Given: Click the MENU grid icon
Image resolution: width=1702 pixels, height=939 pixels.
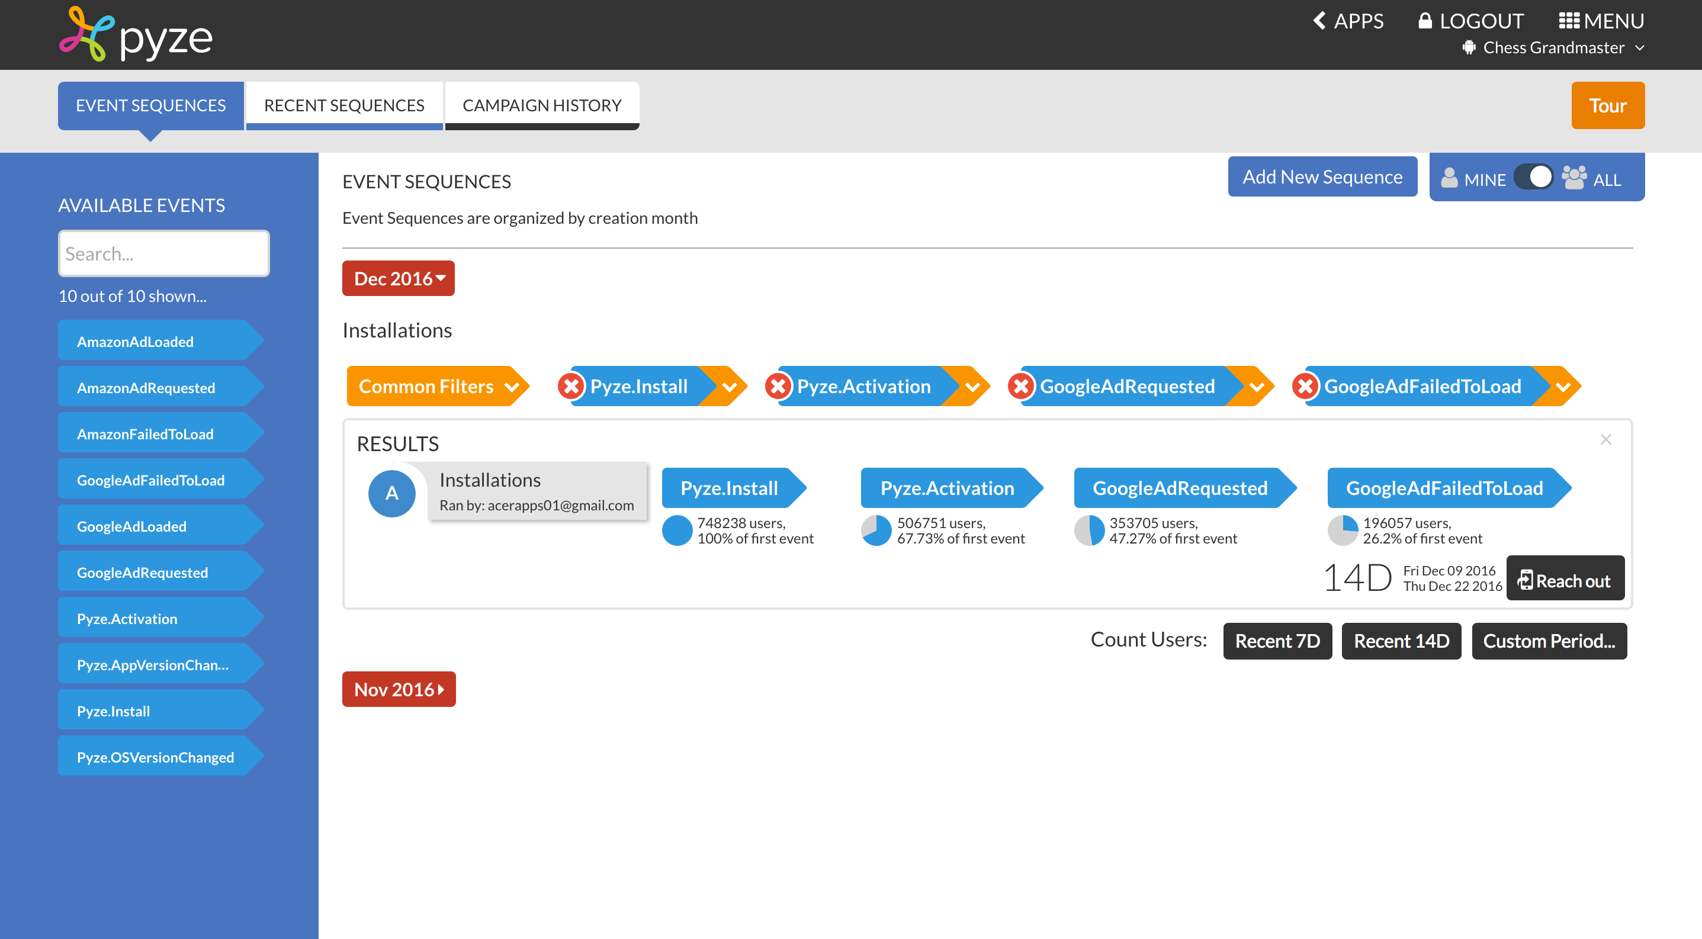Looking at the screenshot, I should tap(1569, 21).
